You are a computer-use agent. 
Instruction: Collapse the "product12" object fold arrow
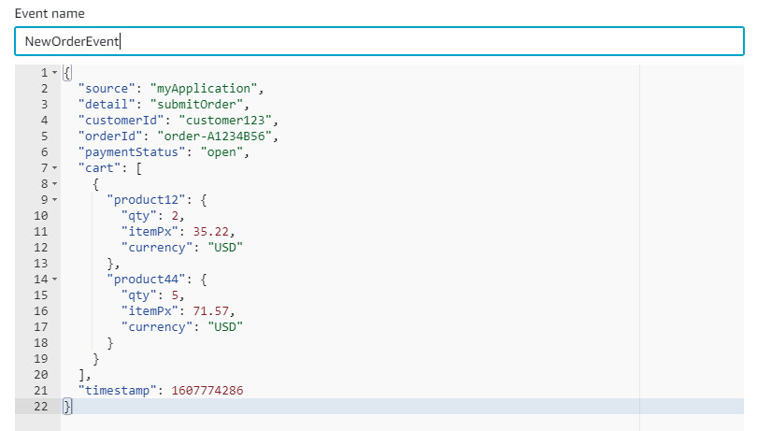coord(54,200)
